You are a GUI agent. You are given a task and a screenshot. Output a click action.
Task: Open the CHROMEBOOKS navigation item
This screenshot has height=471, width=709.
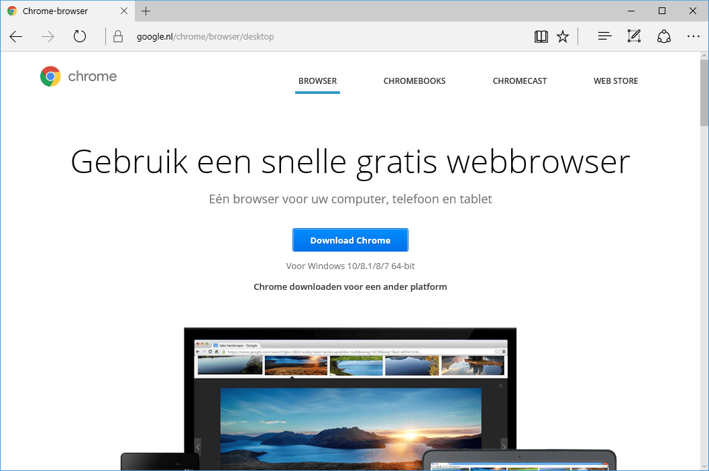coord(414,81)
